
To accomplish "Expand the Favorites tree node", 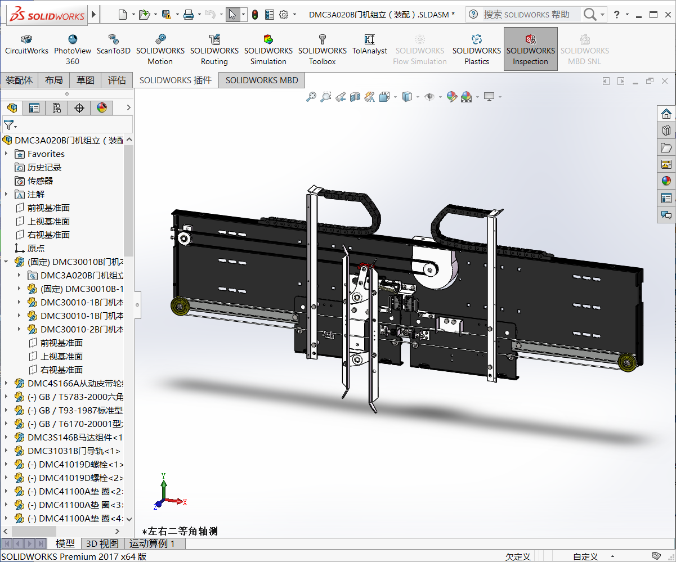I will 6,154.
